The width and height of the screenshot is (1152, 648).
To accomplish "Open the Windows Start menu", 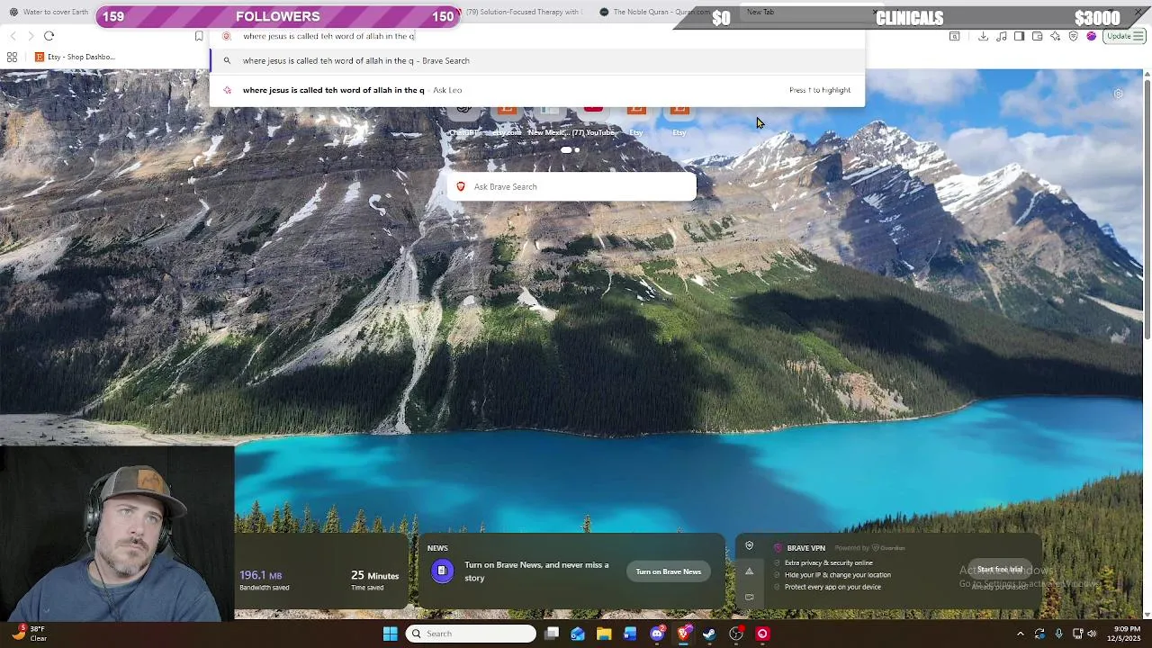I will click(390, 634).
